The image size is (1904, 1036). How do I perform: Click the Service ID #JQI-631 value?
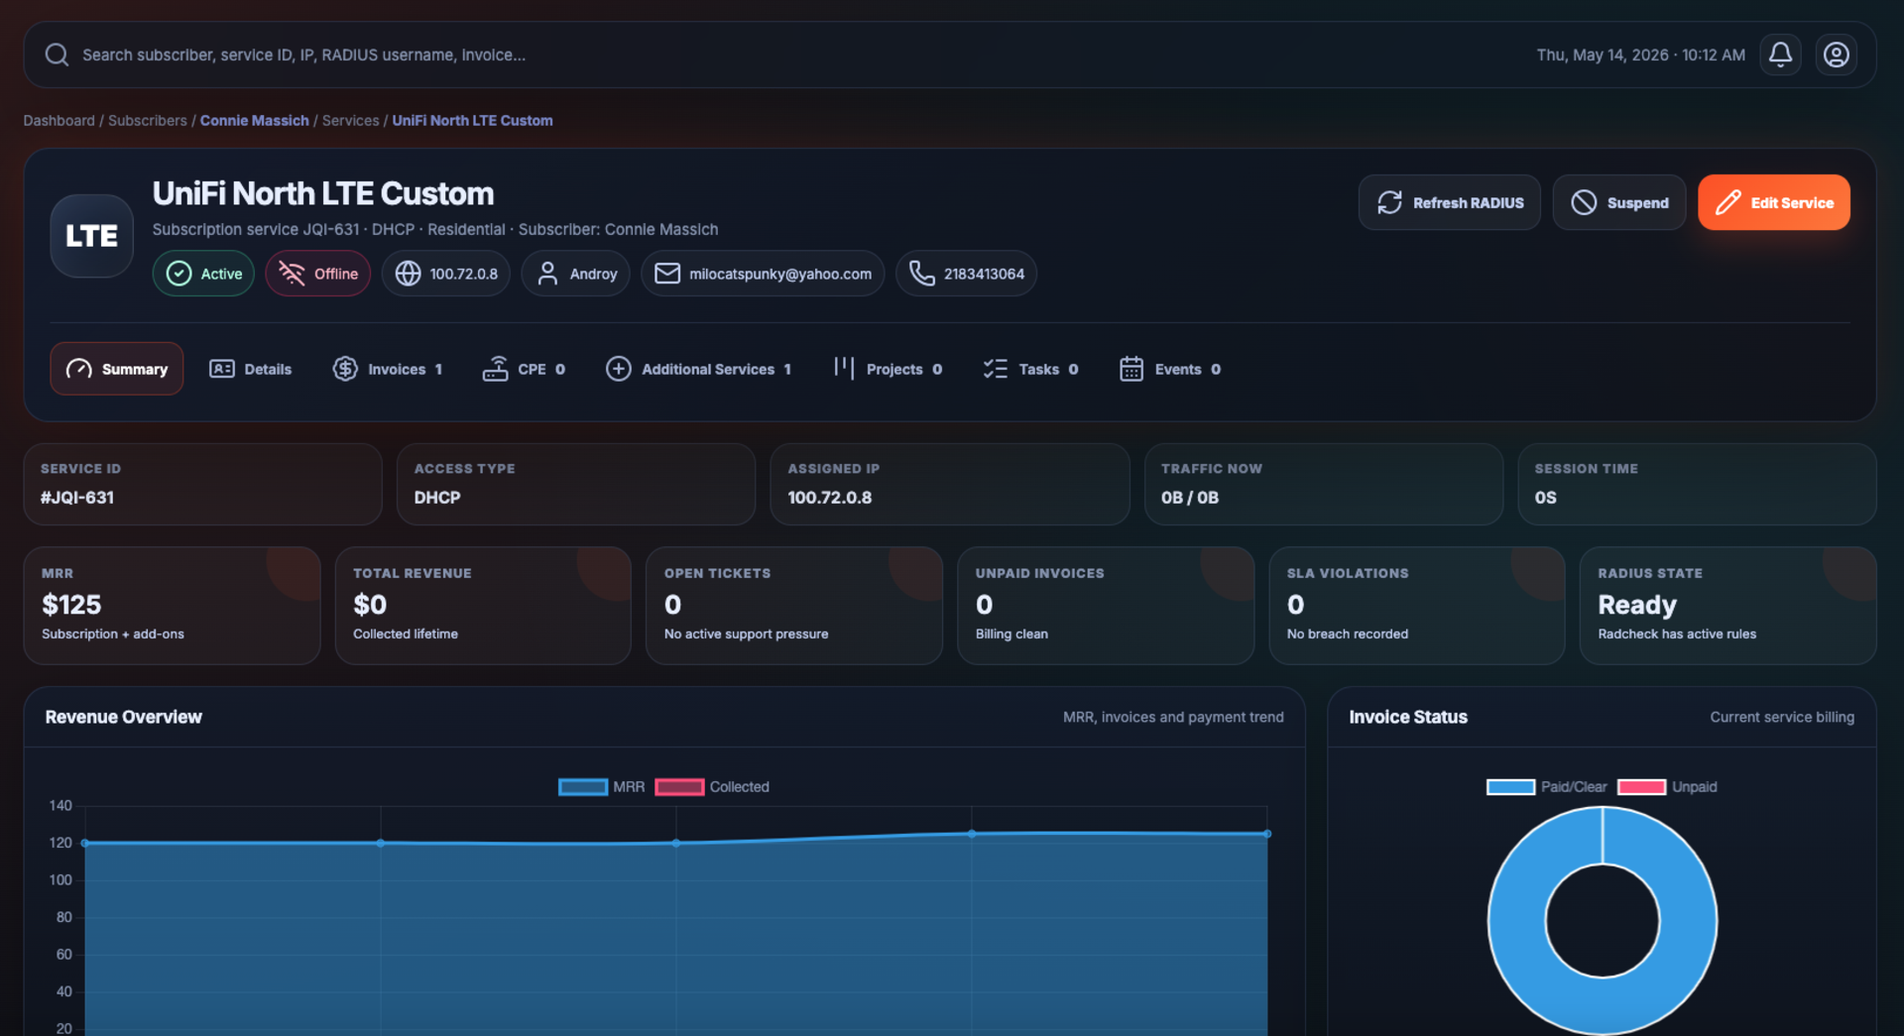click(77, 498)
